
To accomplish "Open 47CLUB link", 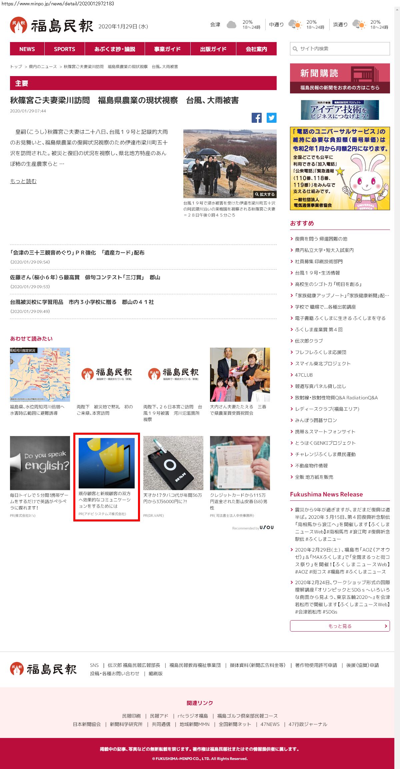I will pos(304,375).
